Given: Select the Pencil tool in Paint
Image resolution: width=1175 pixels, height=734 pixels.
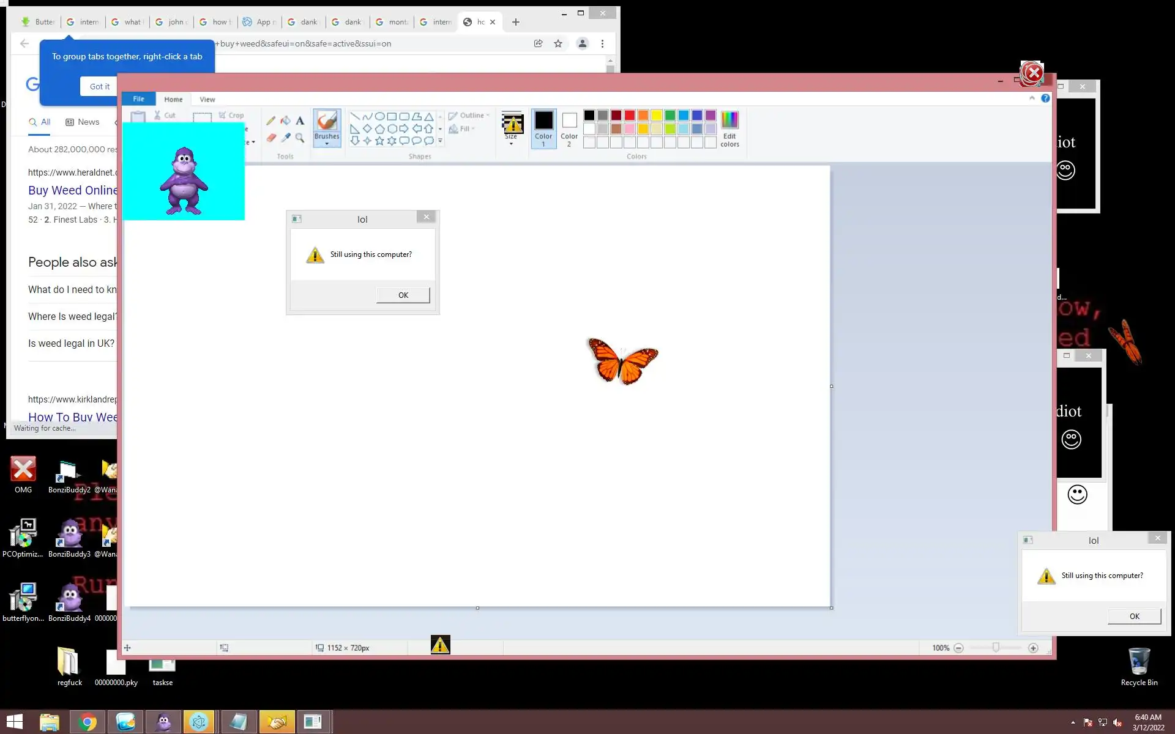Looking at the screenshot, I should pos(270,120).
